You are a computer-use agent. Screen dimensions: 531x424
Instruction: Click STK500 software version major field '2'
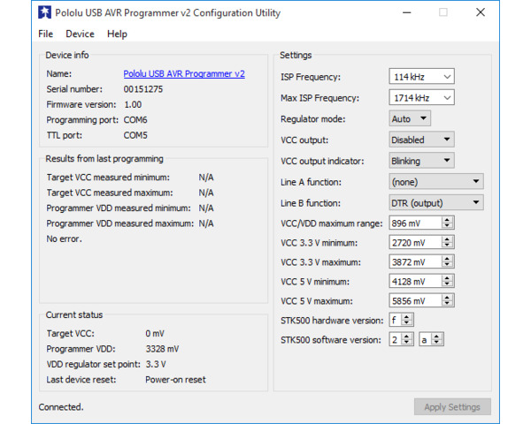coord(396,339)
